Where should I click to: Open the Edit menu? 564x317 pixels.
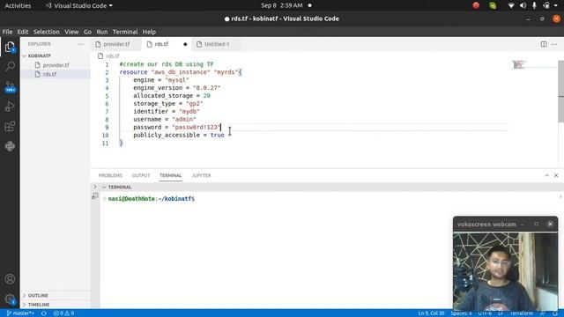point(22,32)
